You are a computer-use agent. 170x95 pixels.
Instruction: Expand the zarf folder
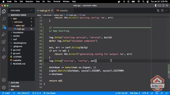click(x=21, y=39)
